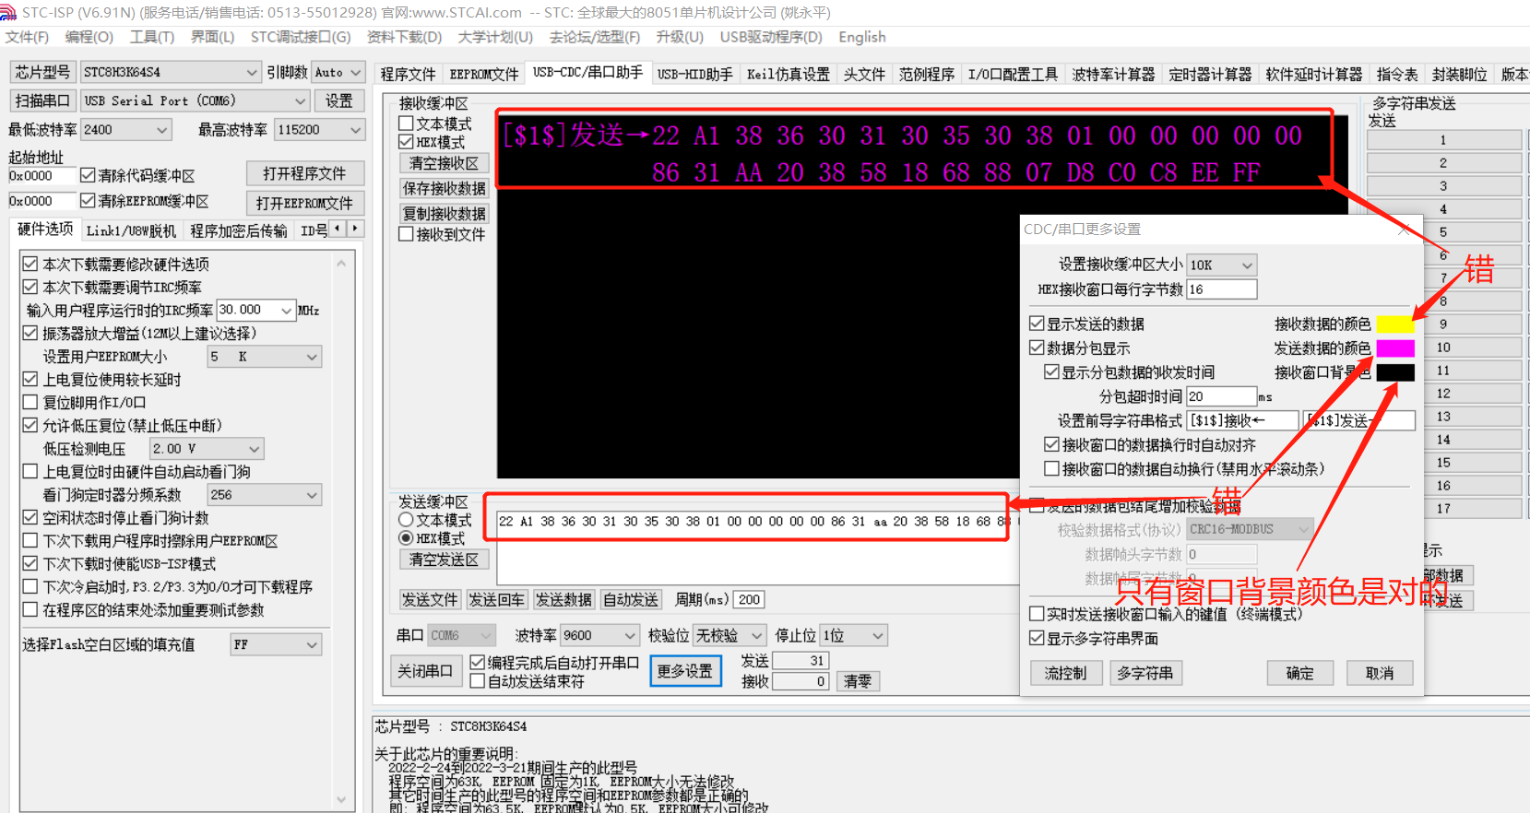Click 打开程序文件 button
1530x813 pixels.
pos(305,173)
